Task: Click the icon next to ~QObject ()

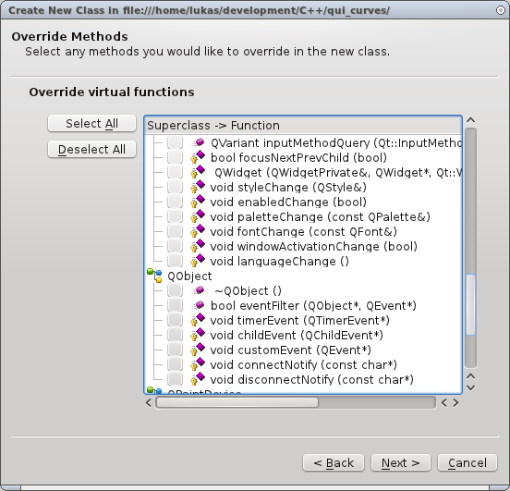Action: tap(198, 290)
